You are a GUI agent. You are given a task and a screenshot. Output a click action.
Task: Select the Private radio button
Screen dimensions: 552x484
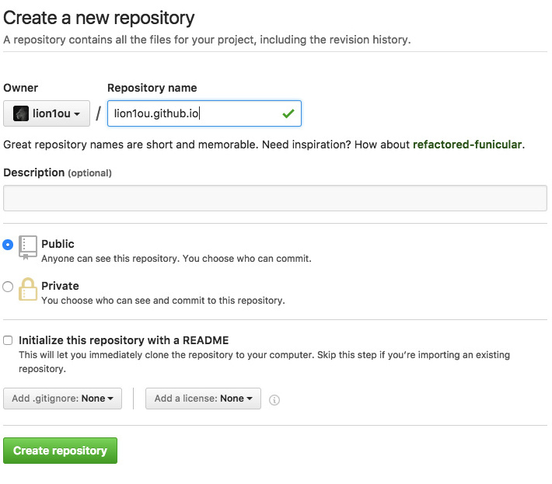8,287
